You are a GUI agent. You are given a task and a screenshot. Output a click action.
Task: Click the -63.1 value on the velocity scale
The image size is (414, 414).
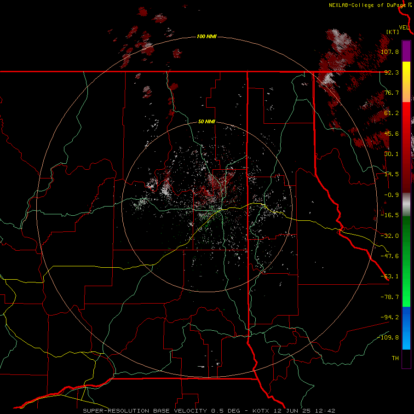(390, 276)
